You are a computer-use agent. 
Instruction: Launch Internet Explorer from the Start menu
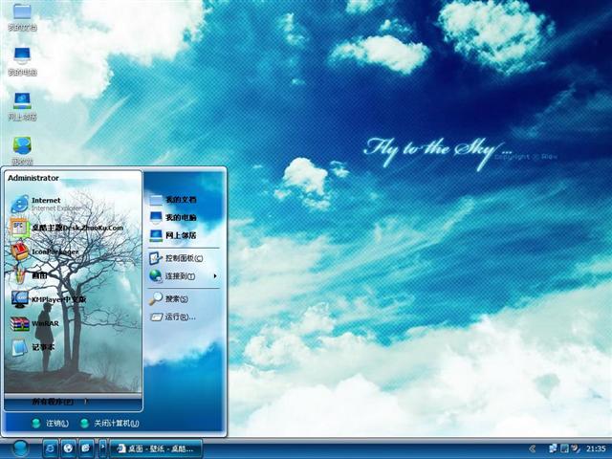click(x=47, y=204)
